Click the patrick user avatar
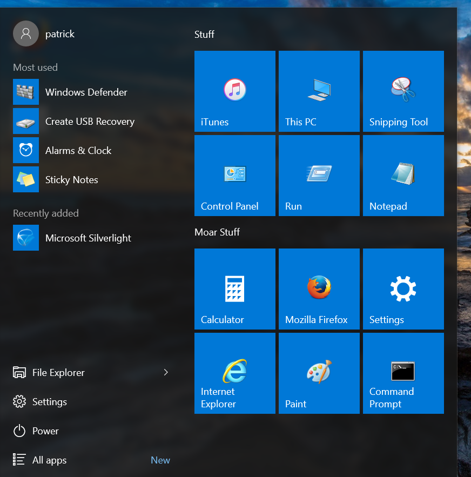Screen dimensions: 471x477 (x=26, y=33)
